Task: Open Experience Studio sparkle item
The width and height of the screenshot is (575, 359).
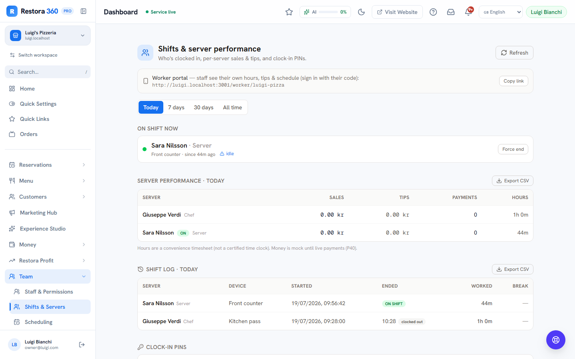Action: (x=48, y=229)
